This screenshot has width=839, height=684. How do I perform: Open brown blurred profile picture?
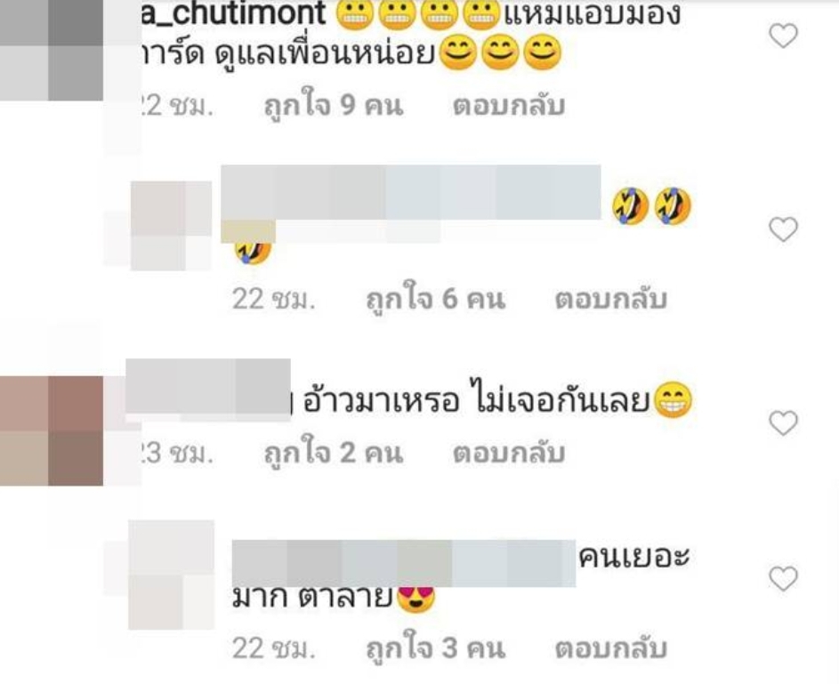tap(52, 431)
